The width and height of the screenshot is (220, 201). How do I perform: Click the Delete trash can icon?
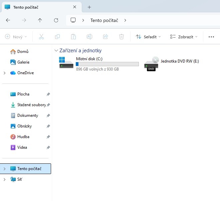(x=122, y=37)
